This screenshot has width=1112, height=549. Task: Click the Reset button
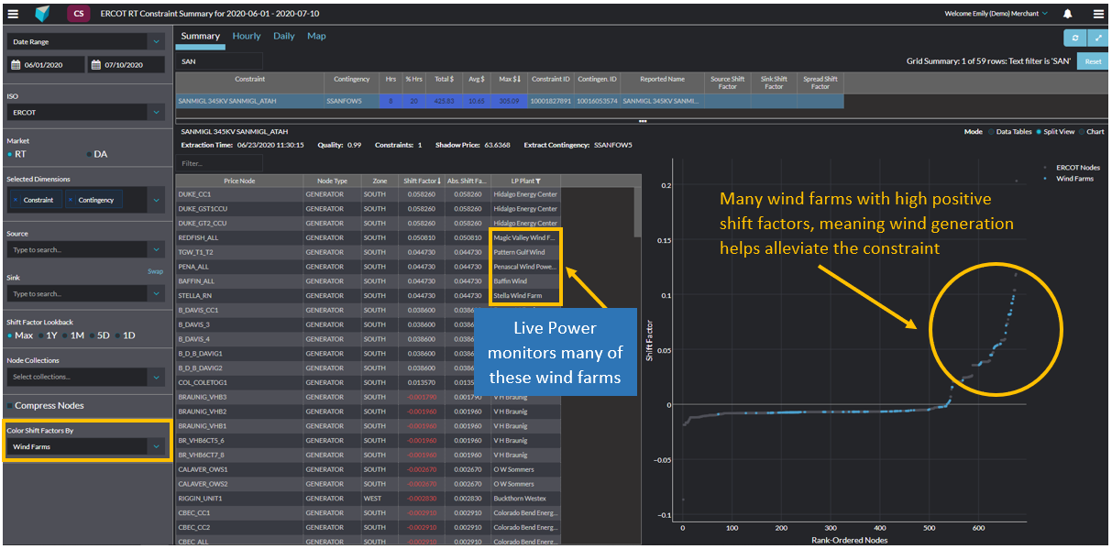[1094, 60]
